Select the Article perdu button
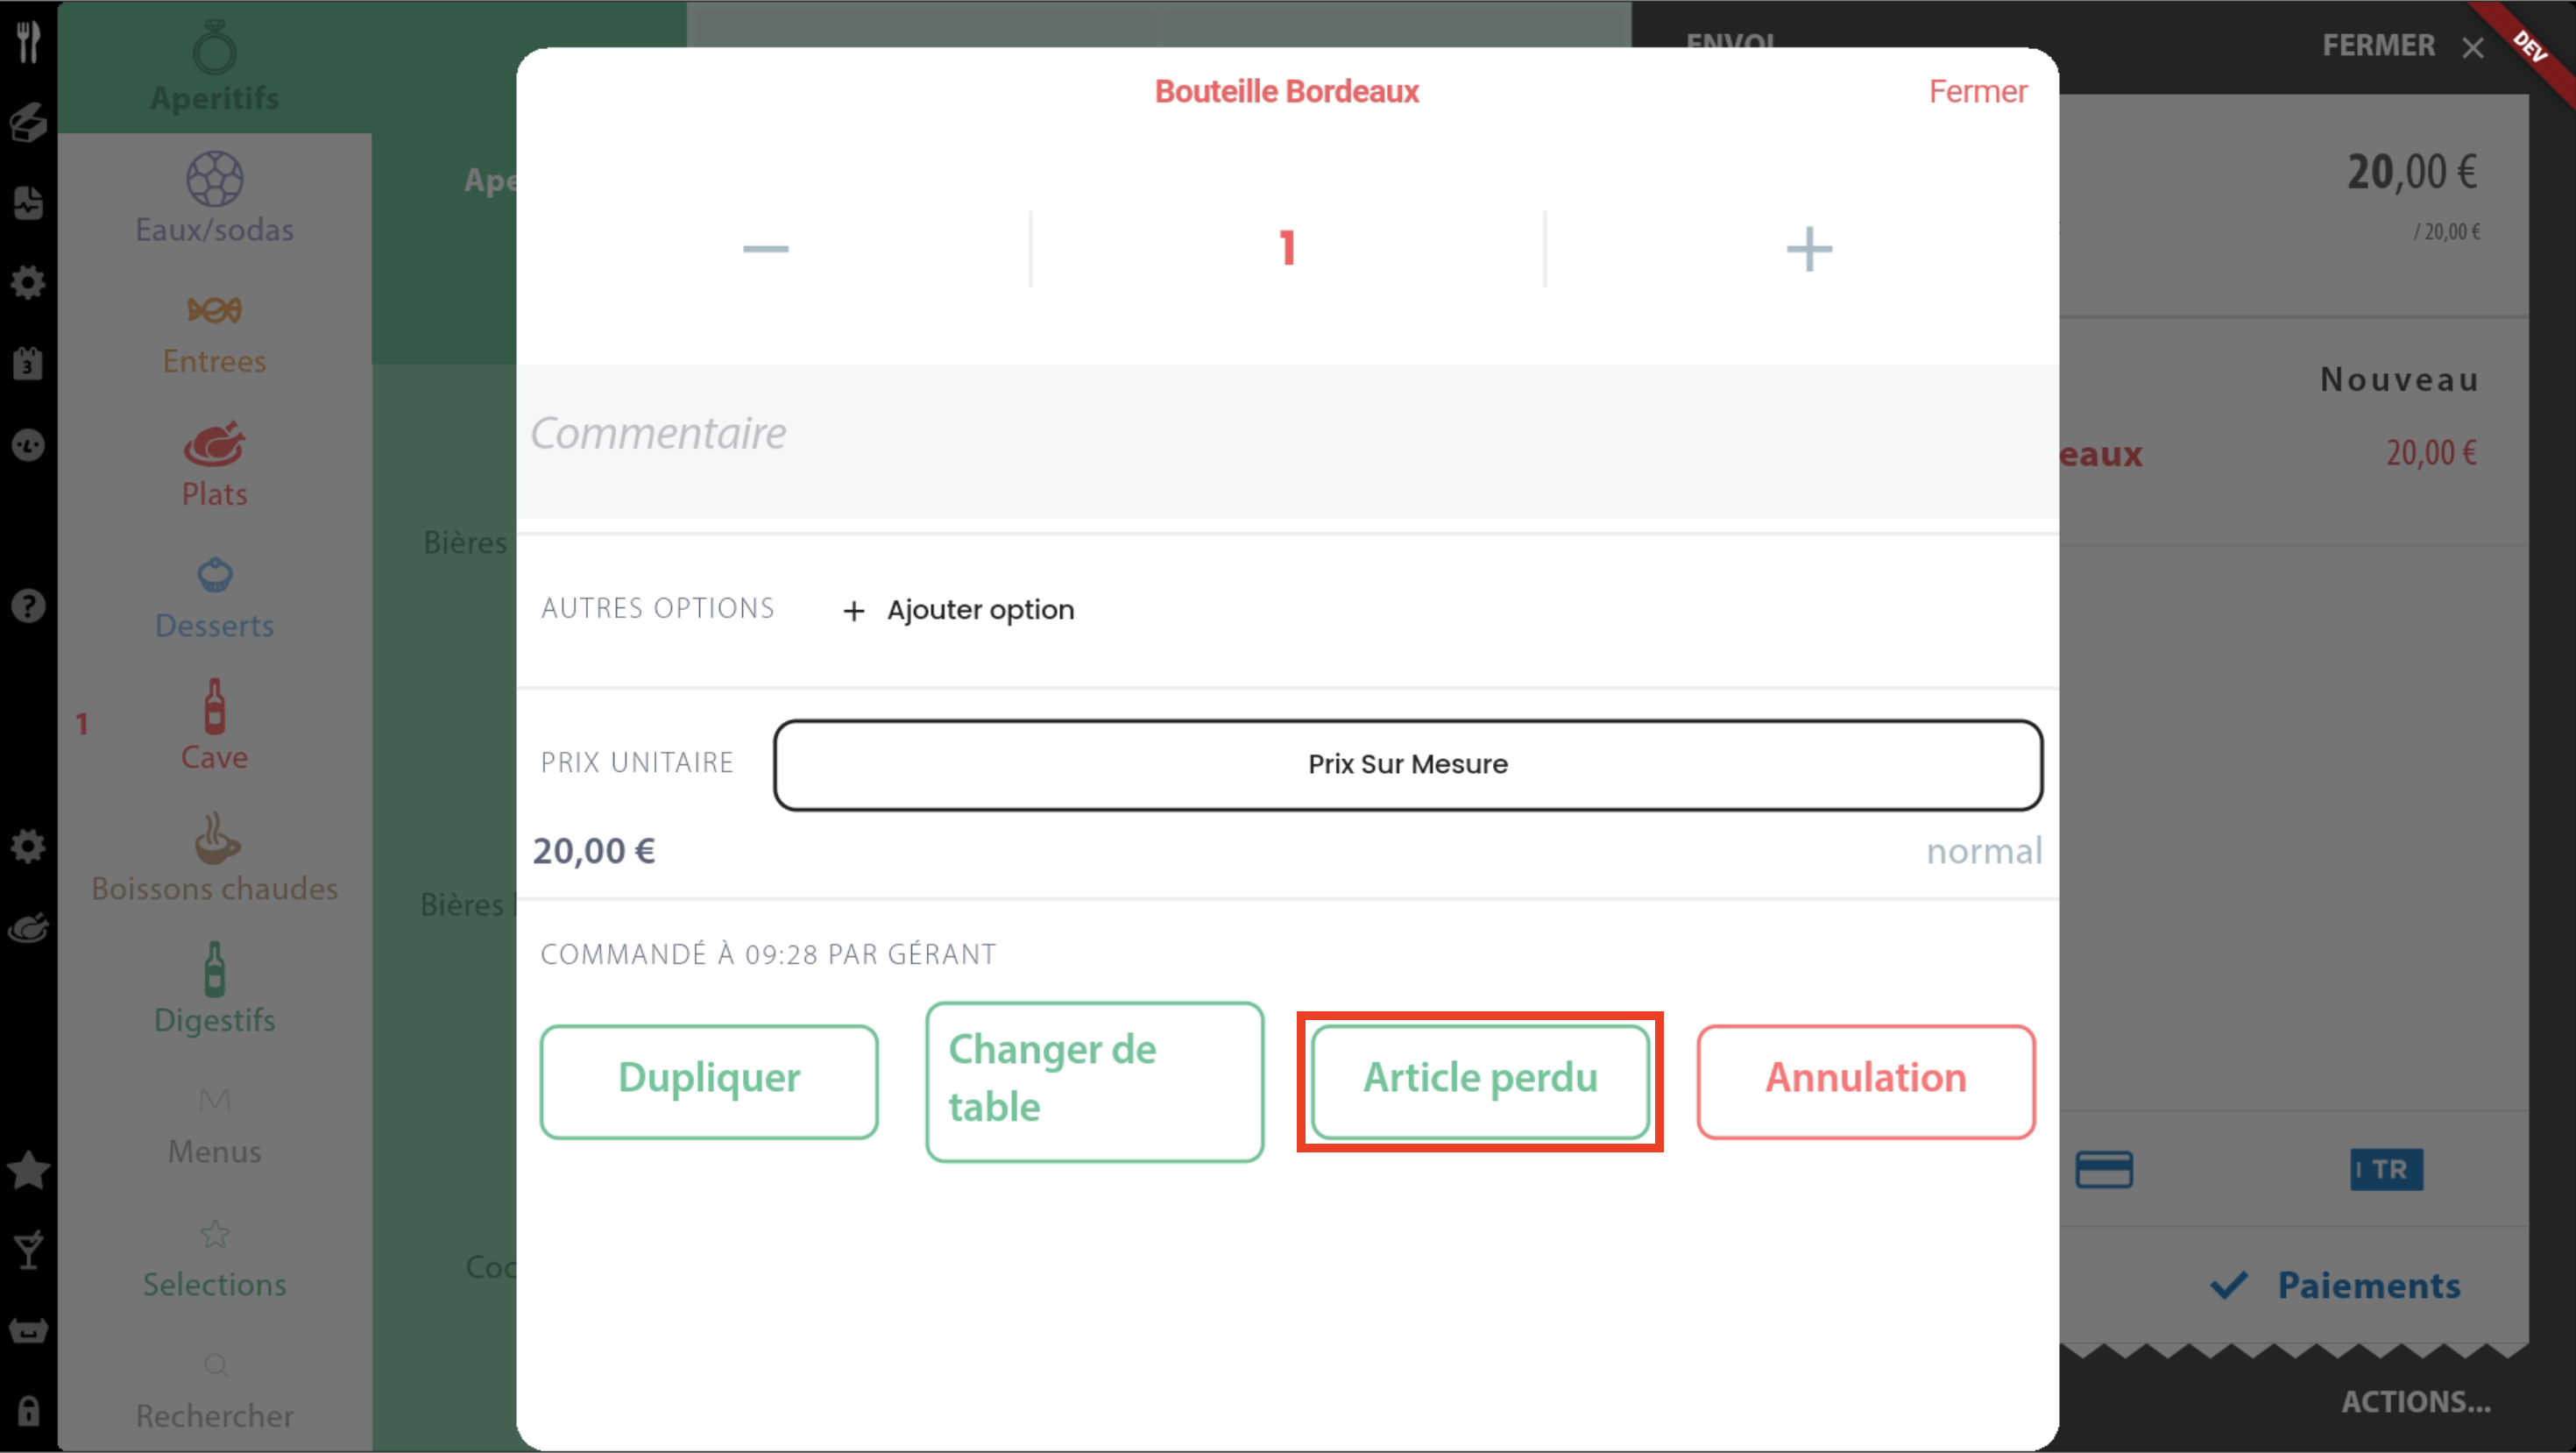2576x1453 pixels. tap(1479, 1079)
